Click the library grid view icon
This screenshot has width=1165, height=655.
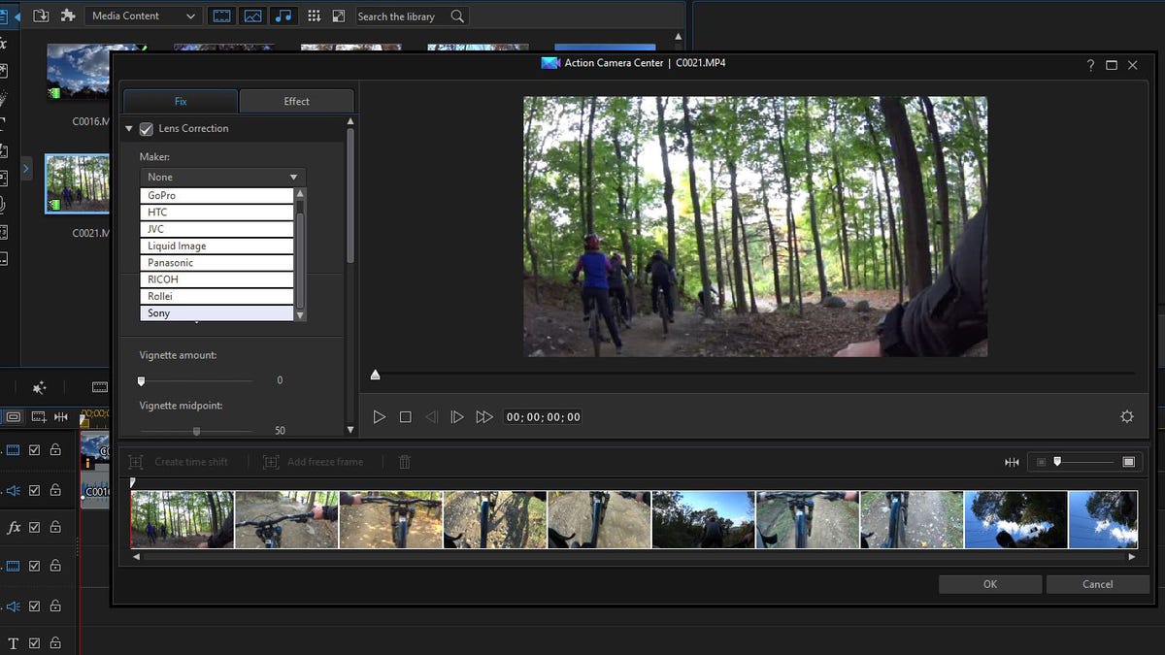point(314,16)
